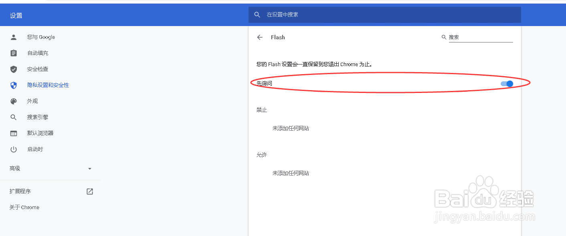Open the 关于 Chrome page
Screen dimensions: 566x236
[x=24, y=208]
